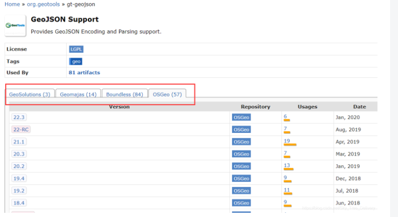Open the 9 usages link for 19.4
This screenshot has height=217, width=398.
[285, 178]
